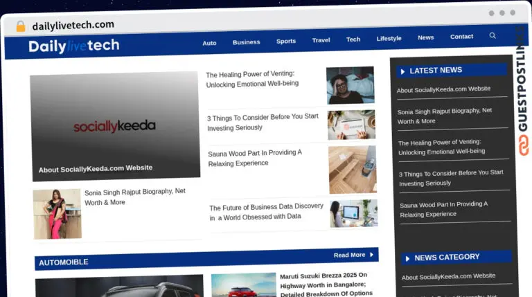Open the Contact page

pos(461,37)
